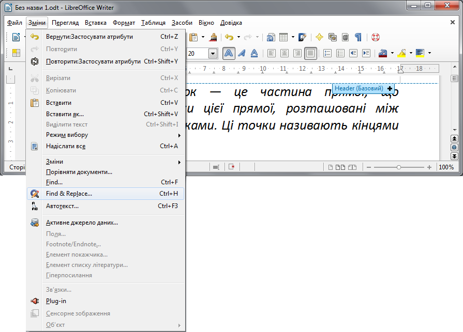463x332 pixels.
Task: Click the Header (Базовий) button
Action: [x=364, y=88]
